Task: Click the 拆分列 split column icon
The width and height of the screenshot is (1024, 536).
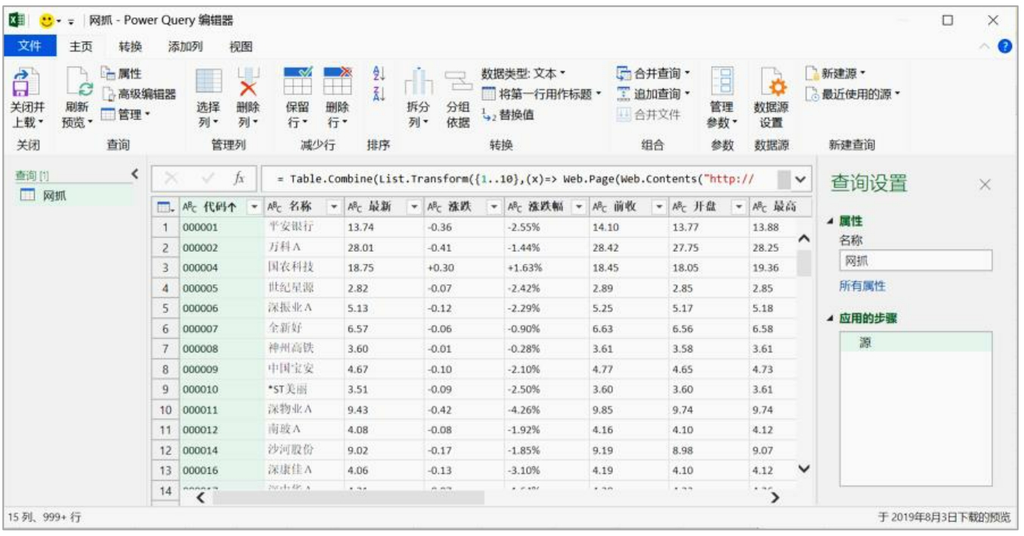Action: [418, 82]
